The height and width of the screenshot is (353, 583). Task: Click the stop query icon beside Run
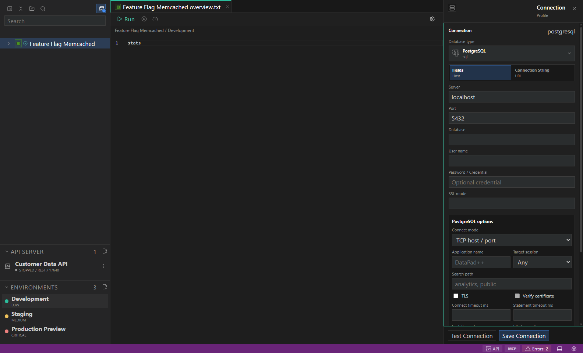coord(144,19)
